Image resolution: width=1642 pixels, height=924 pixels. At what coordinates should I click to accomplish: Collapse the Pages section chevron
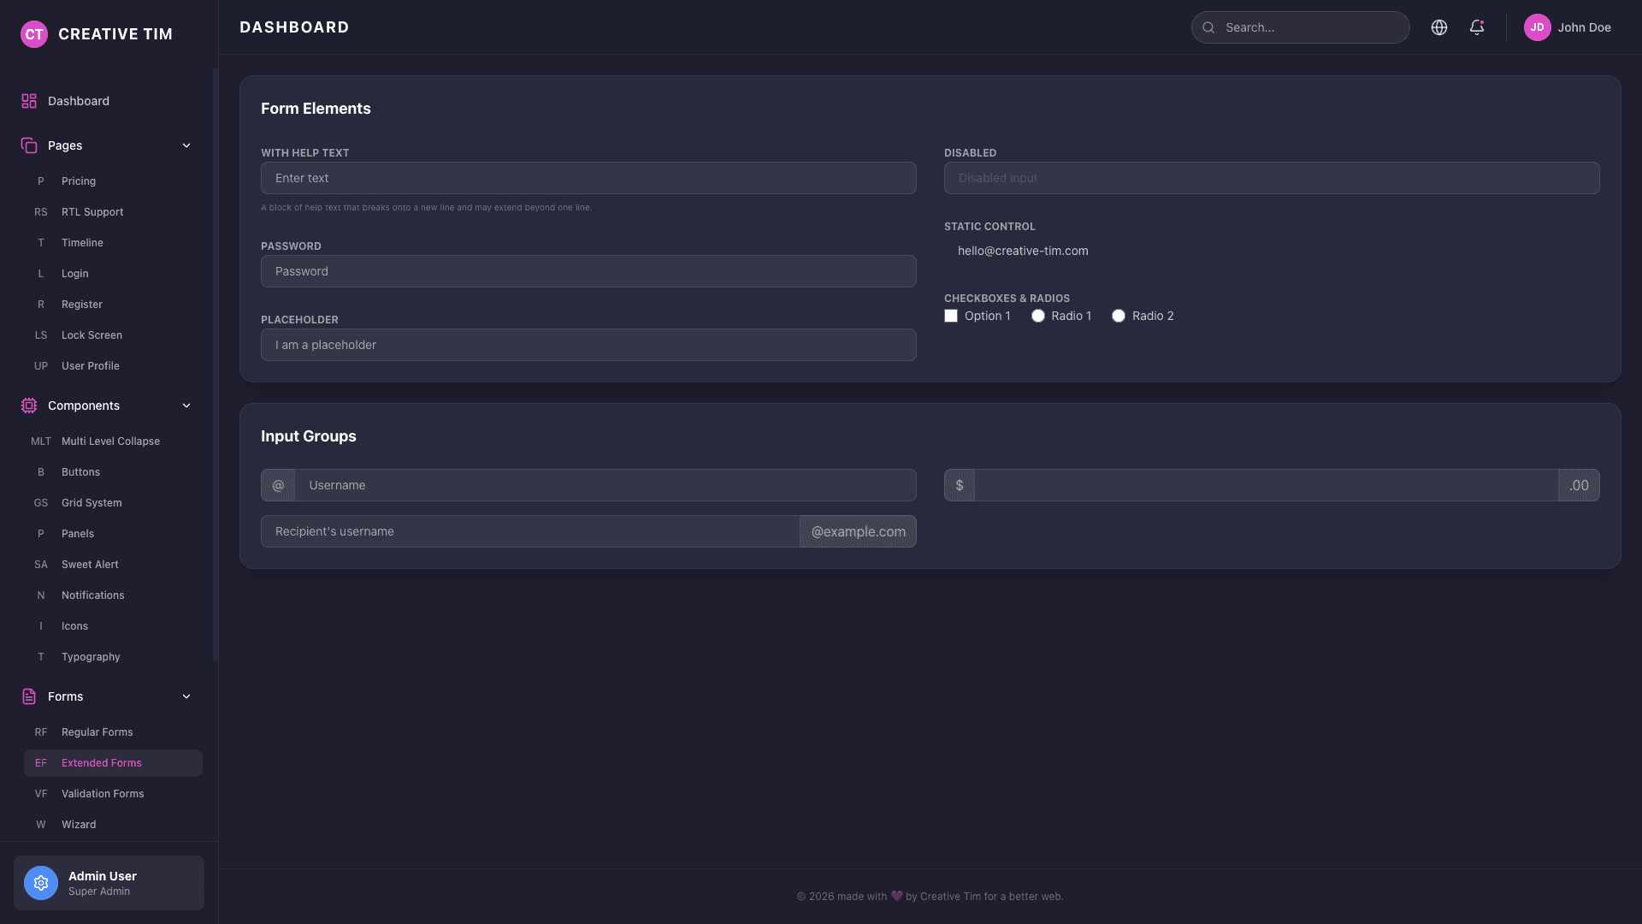pyautogui.click(x=186, y=145)
